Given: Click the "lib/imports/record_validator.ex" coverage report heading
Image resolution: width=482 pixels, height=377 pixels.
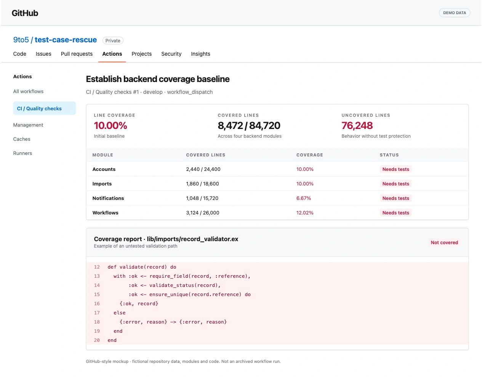Looking at the screenshot, I should [192, 239].
